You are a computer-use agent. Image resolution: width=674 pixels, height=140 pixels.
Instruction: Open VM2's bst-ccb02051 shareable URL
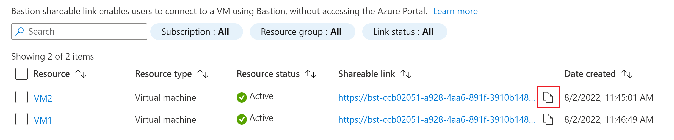(x=437, y=97)
